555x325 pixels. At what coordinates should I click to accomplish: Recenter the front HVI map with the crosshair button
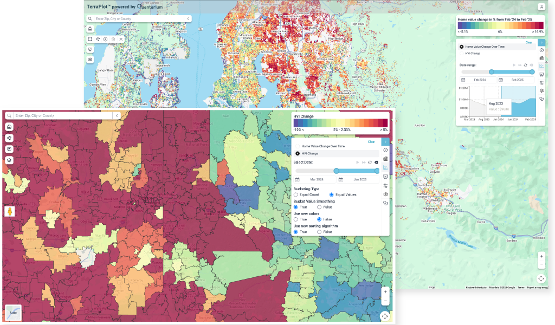click(385, 316)
